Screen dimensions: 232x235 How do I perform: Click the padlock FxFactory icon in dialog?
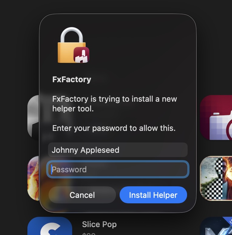click(73, 45)
